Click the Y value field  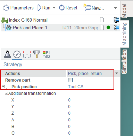69,107
